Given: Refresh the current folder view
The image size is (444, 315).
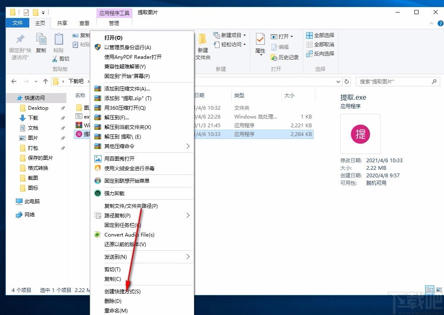Looking at the screenshot, I should point(347,82).
